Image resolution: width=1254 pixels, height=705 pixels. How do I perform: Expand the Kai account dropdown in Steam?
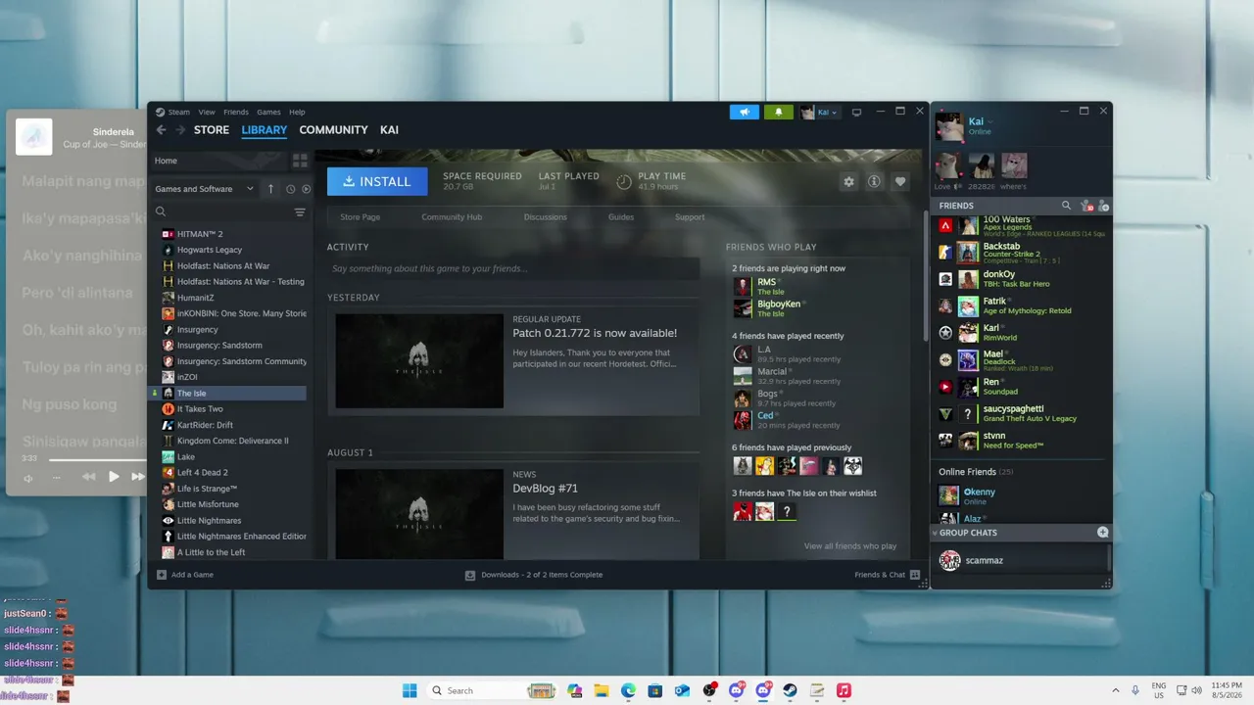pyautogui.click(x=821, y=112)
